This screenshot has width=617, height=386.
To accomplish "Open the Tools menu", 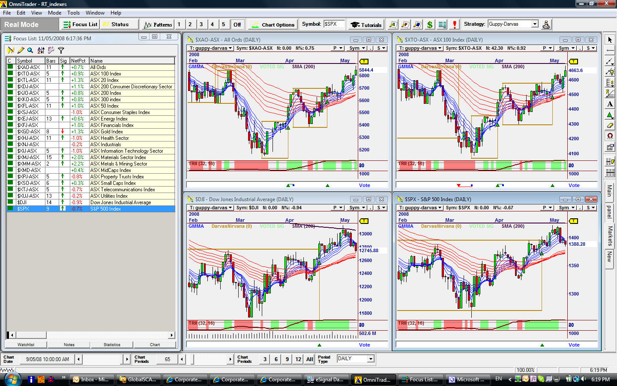I will click(x=74, y=13).
